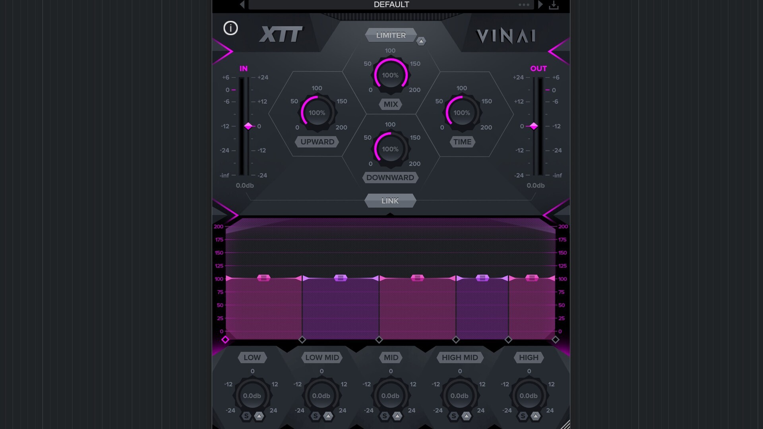
Task: Click the High band handle icon in graph
Action: (532, 278)
